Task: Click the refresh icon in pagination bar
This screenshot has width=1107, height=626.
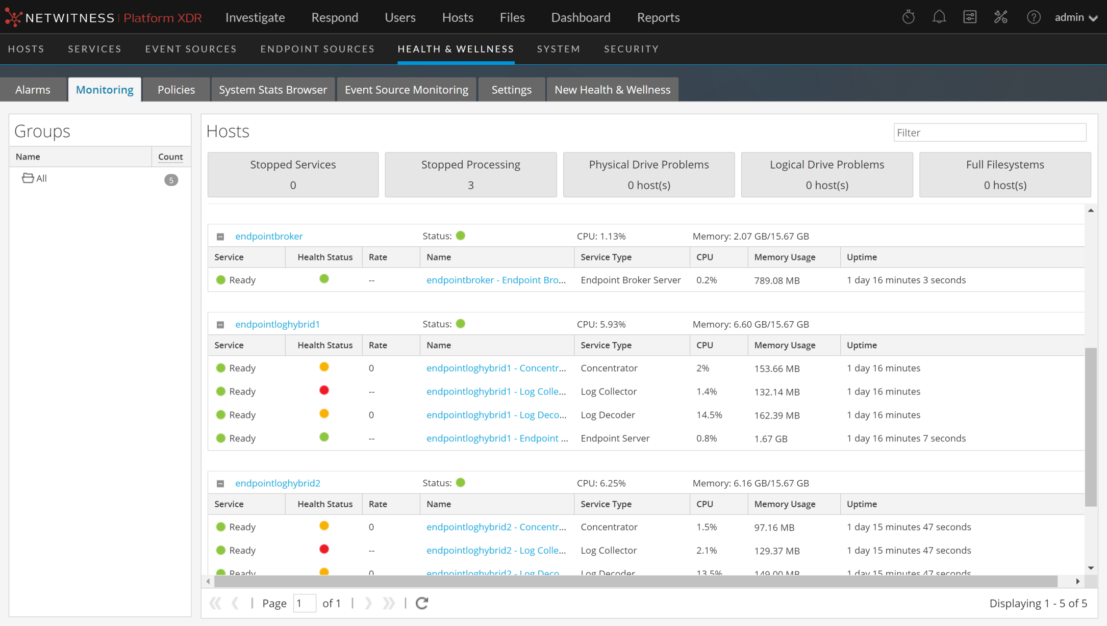Action: pos(422,603)
